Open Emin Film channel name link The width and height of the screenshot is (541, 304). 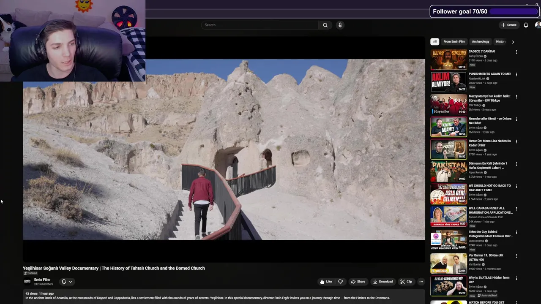click(42, 280)
